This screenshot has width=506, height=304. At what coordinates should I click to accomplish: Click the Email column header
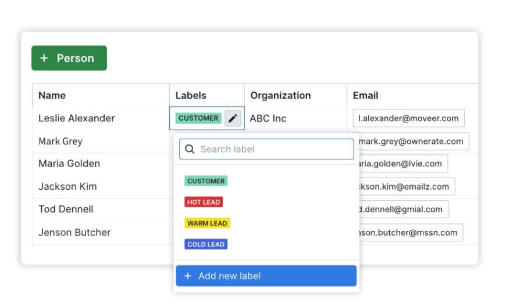pyautogui.click(x=365, y=96)
